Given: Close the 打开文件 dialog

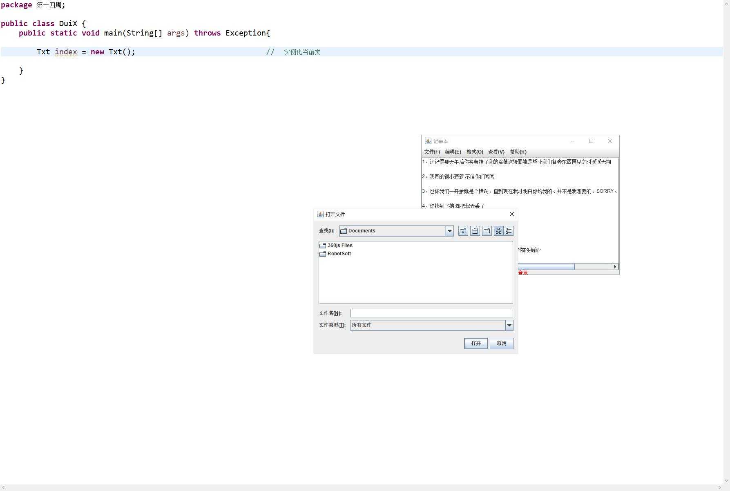Looking at the screenshot, I should click(x=511, y=214).
